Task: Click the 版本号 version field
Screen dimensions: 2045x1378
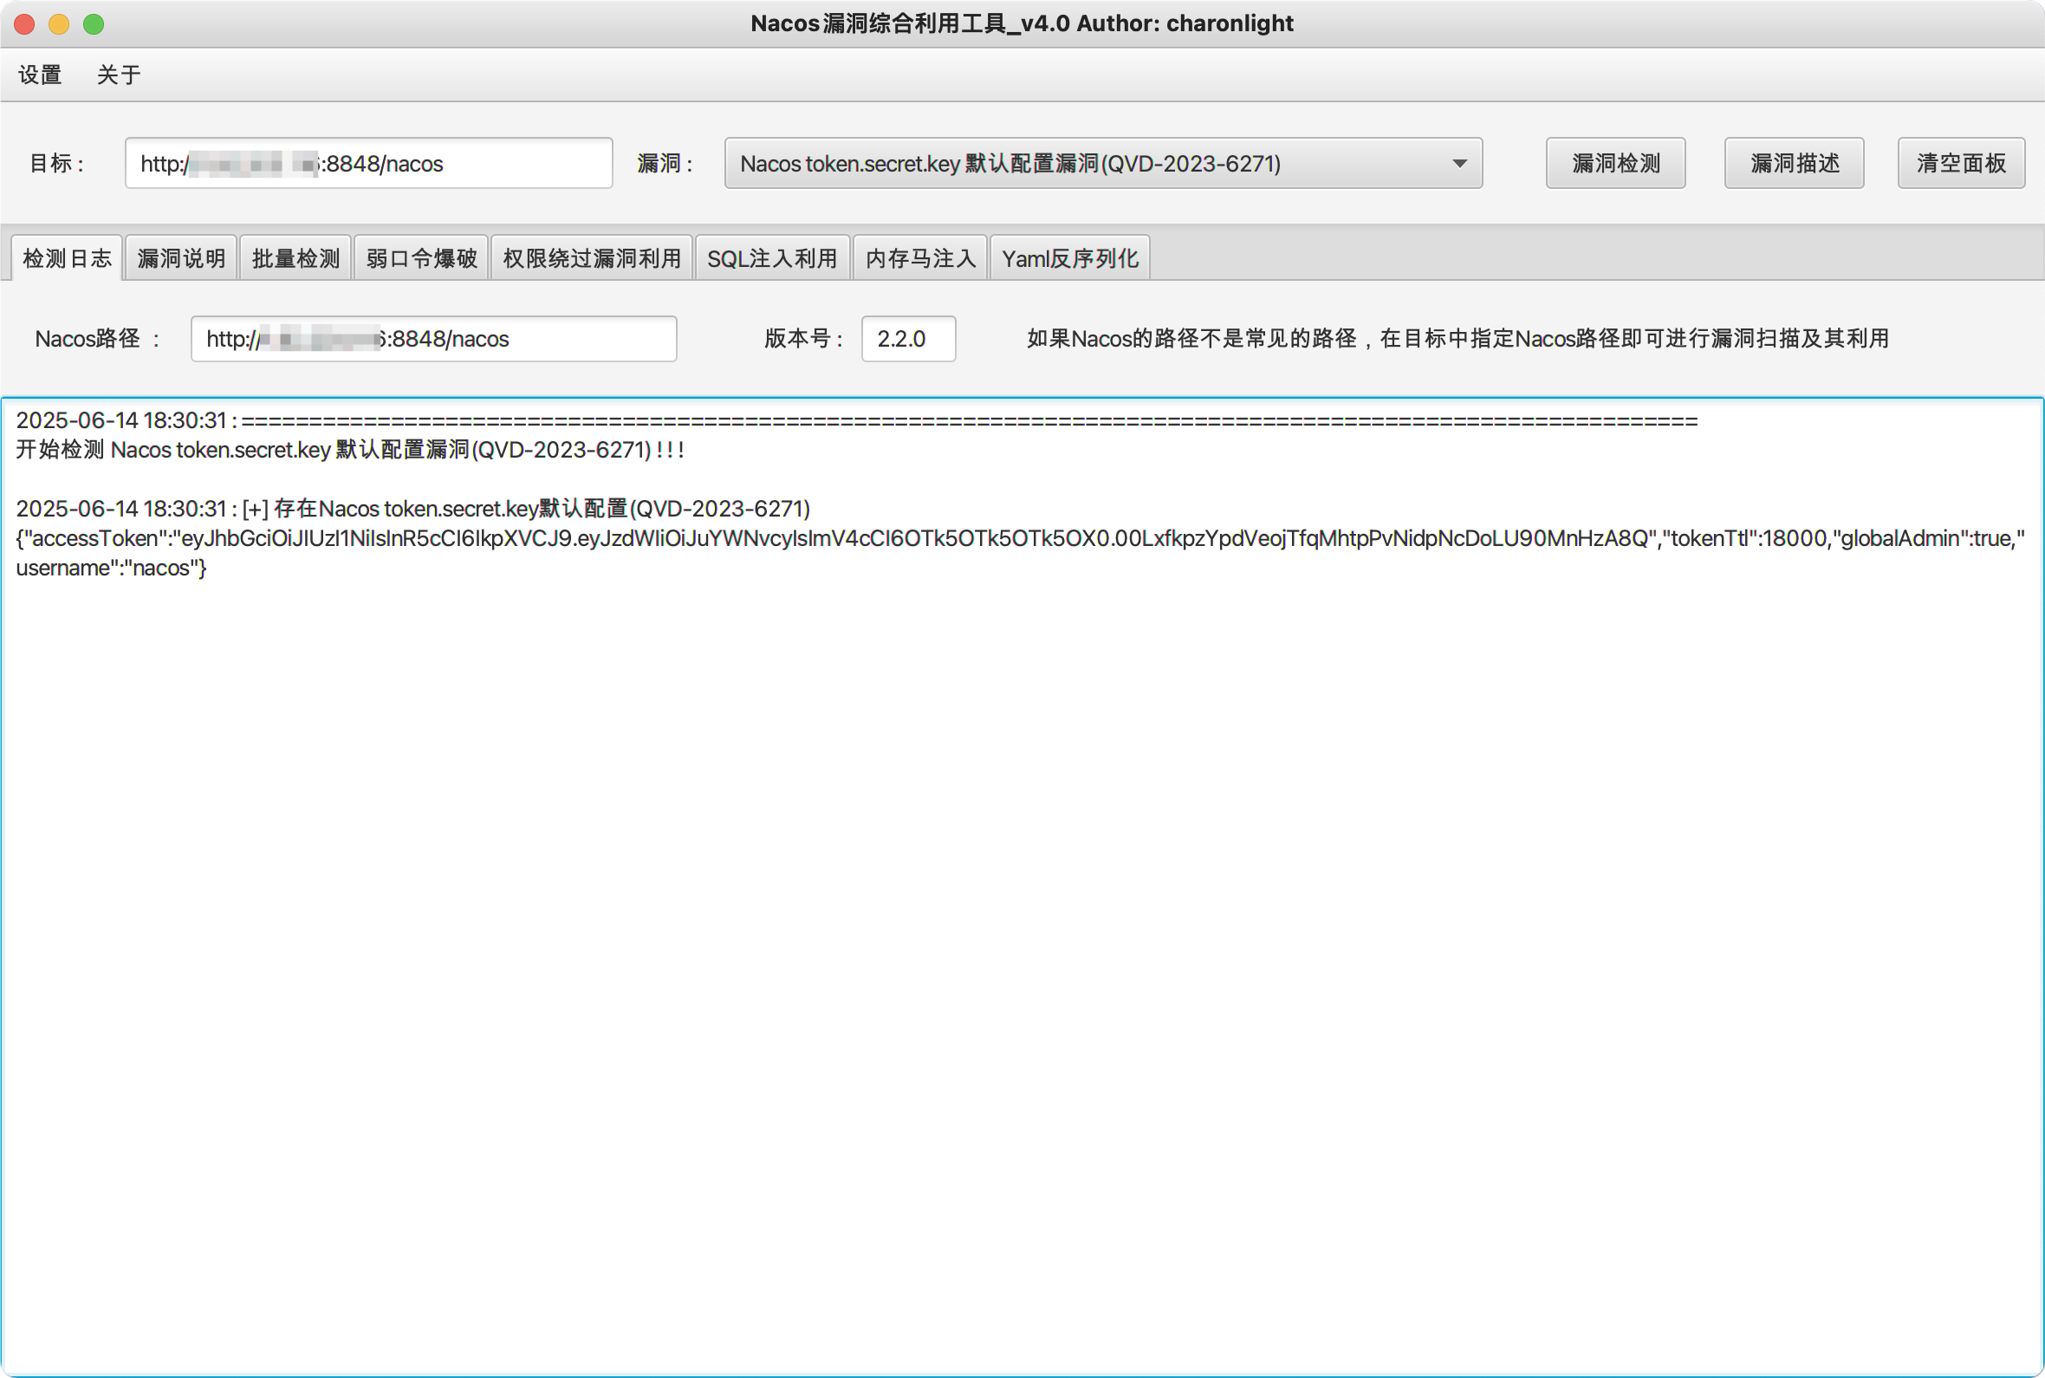Action: pos(907,339)
